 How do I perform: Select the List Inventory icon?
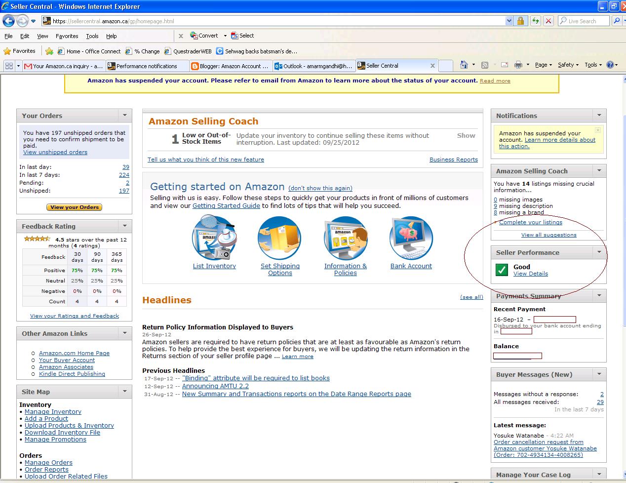click(x=214, y=238)
